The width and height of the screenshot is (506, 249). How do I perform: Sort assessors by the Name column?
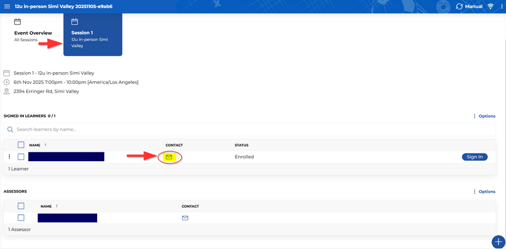pyautogui.click(x=47, y=206)
